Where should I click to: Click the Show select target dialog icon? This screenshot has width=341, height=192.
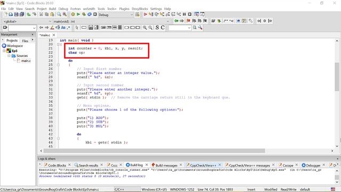137,14
